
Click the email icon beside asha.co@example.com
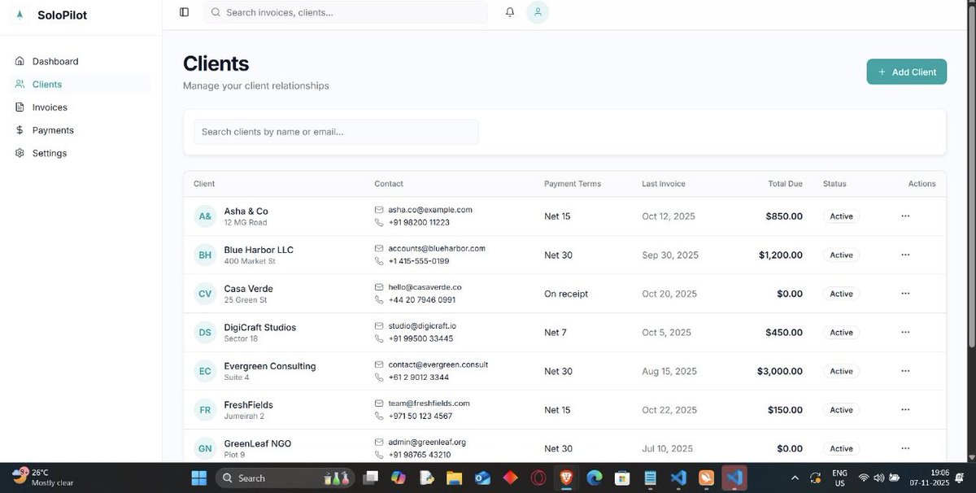click(379, 210)
